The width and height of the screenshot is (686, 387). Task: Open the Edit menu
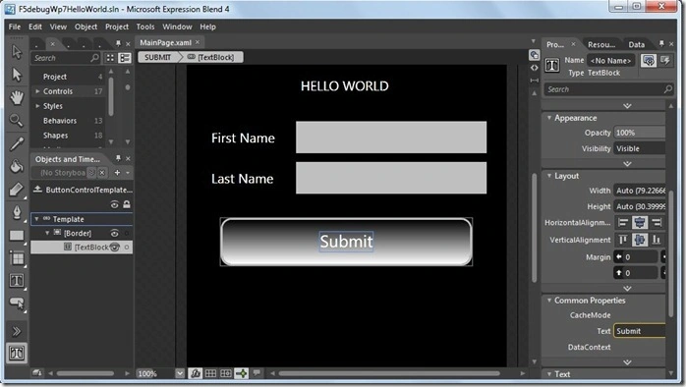35,27
